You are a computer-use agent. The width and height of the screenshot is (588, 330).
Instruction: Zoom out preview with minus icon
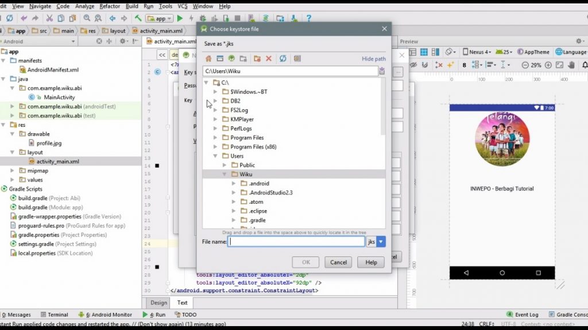pos(525,65)
